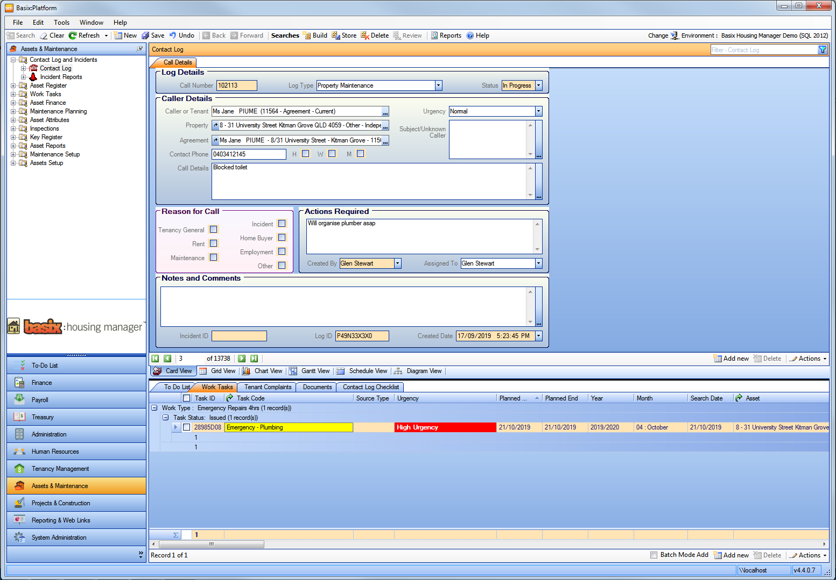
Task: Check the Maintenance reason checkbox
Action: 213,257
